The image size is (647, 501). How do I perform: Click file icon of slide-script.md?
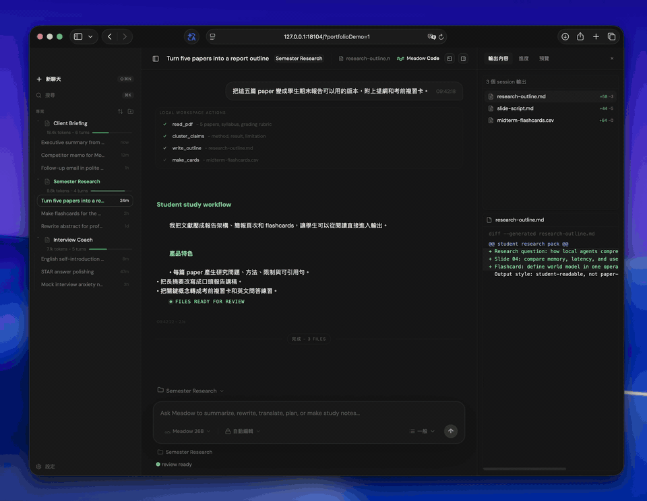[491, 108]
